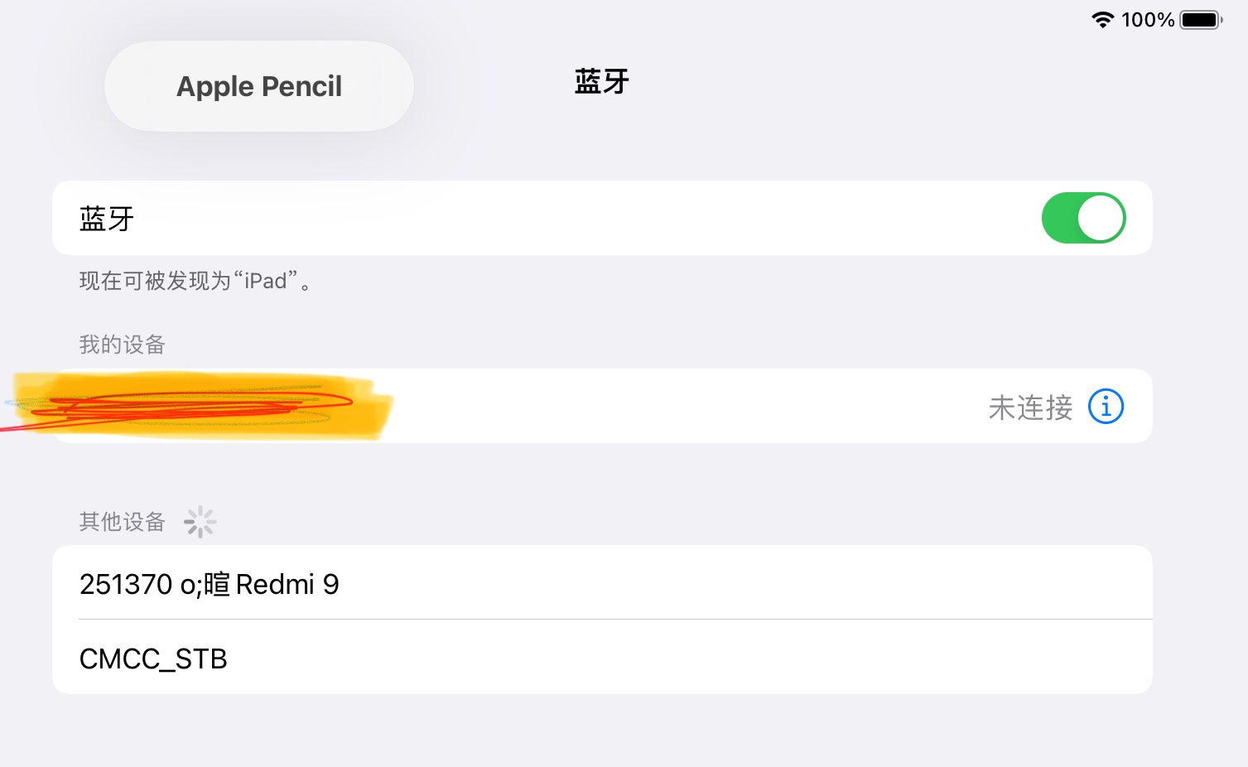Tap the info icon beside 未连接

tap(1106, 407)
